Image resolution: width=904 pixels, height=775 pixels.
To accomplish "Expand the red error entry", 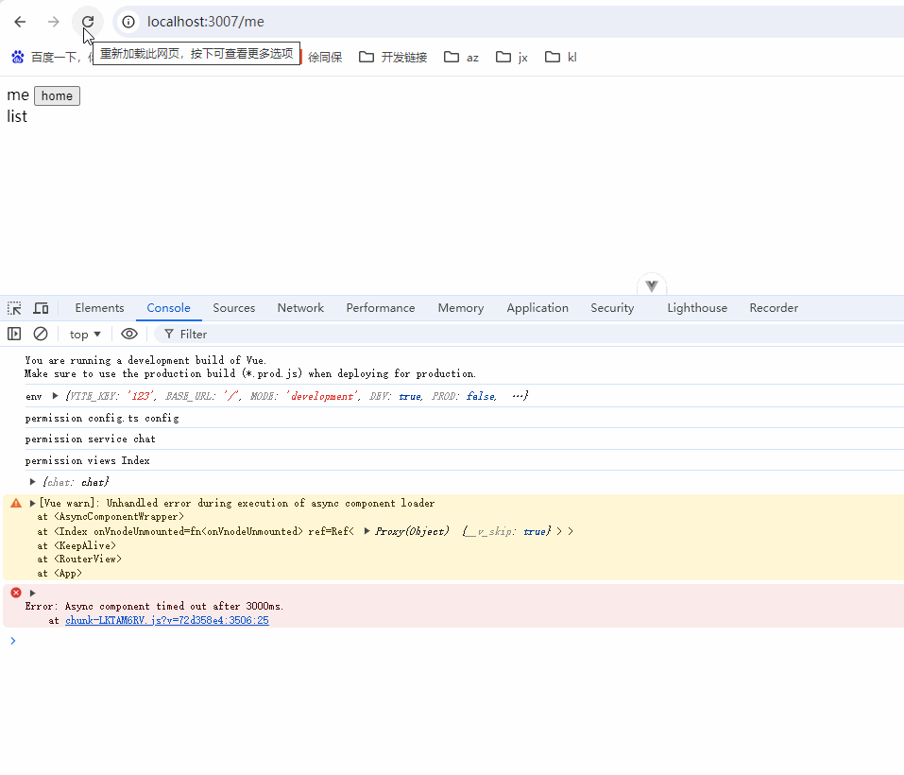I will tap(33, 593).
